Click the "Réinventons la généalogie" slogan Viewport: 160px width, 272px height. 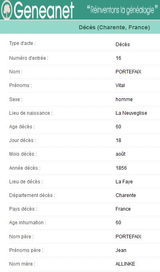click(x=122, y=10)
